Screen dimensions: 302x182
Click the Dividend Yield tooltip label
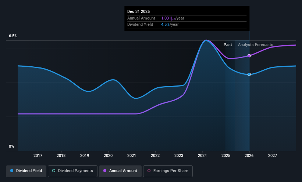click(140, 25)
